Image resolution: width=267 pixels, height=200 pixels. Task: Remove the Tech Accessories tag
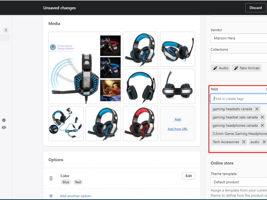point(244,142)
